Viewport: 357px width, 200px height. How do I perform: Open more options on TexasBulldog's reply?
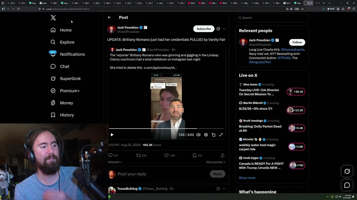(224, 189)
